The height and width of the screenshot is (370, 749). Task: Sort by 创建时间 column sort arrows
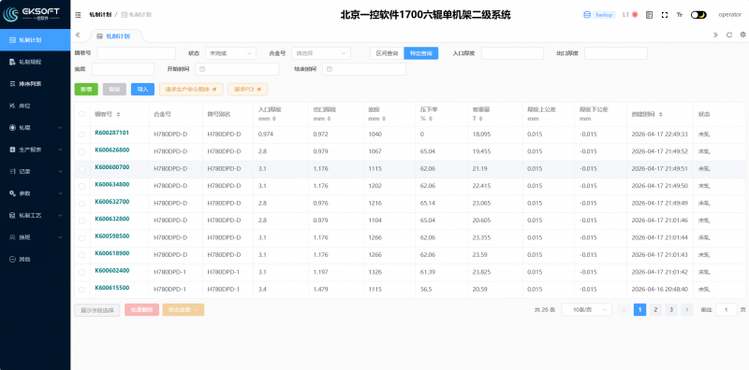pyautogui.click(x=661, y=114)
